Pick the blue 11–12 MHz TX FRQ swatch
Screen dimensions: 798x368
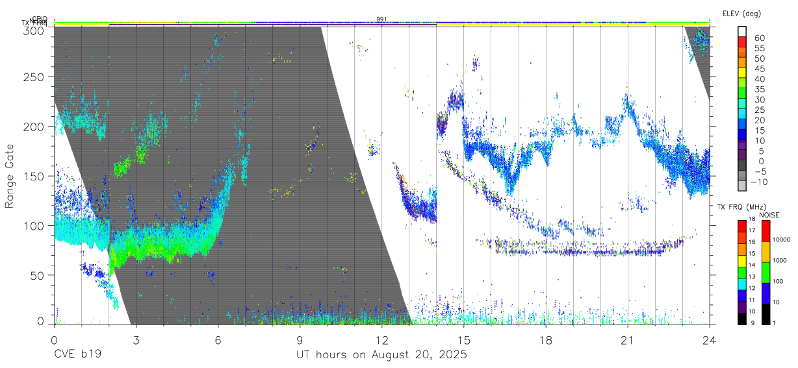coord(742,295)
